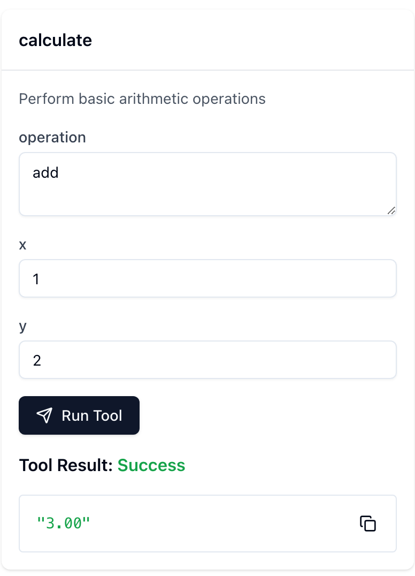Click inside the result output box
Viewport: 415px width, 576px height.
pyautogui.click(x=207, y=524)
